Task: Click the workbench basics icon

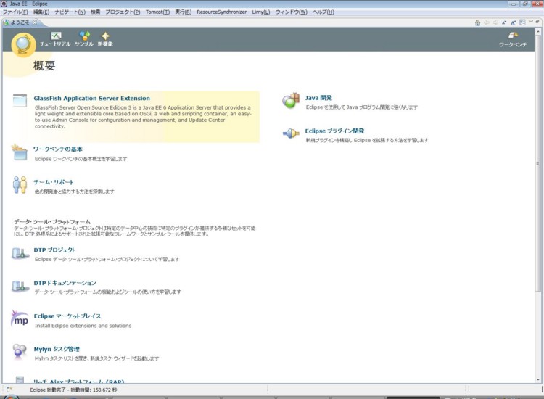Action: point(20,152)
